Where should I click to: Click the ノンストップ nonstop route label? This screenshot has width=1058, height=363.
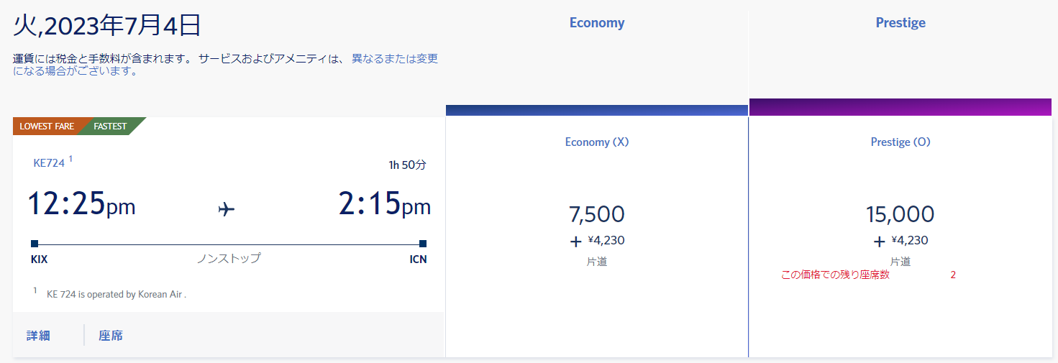tap(229, 258)
